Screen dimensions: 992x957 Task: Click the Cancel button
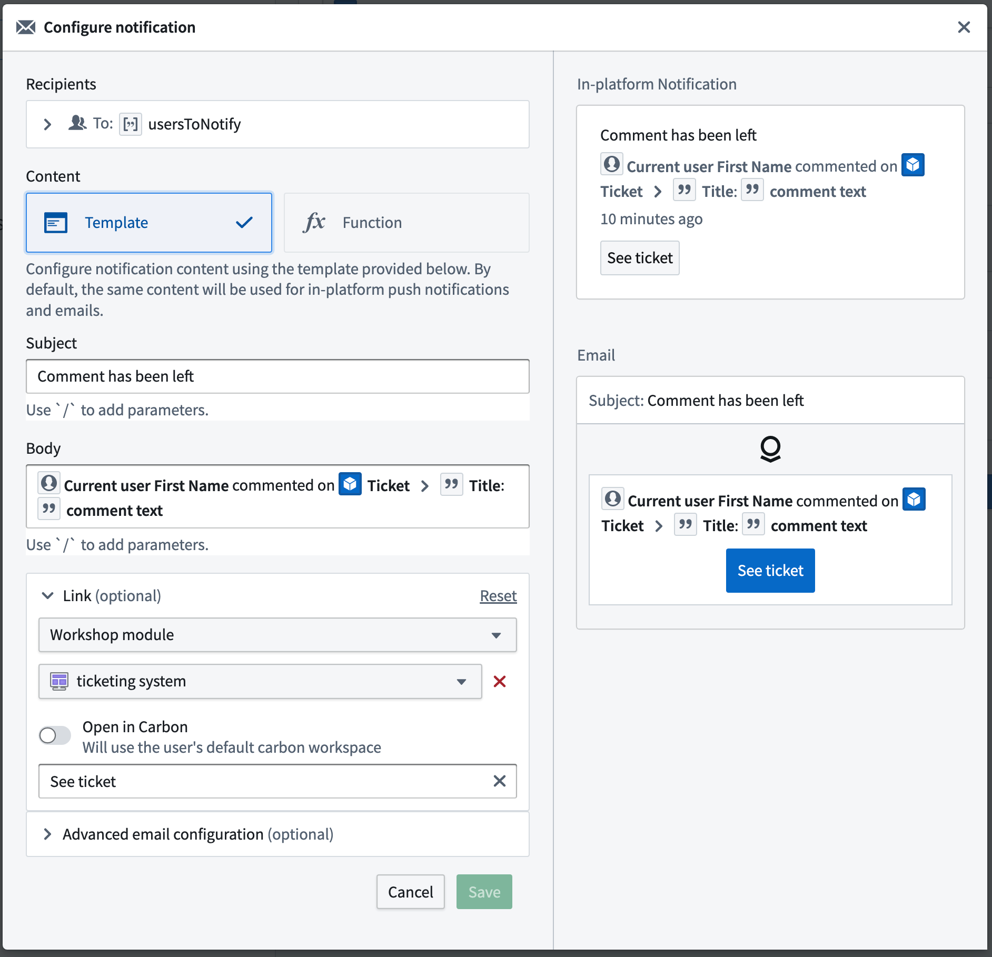click(x=411, y=892)
